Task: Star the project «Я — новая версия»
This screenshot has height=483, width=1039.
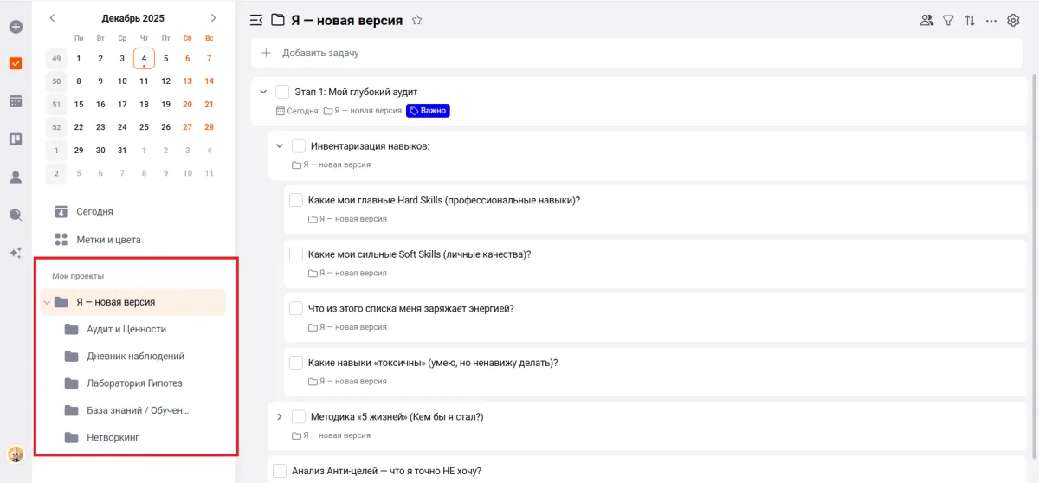Action: (x=416, y=20)
